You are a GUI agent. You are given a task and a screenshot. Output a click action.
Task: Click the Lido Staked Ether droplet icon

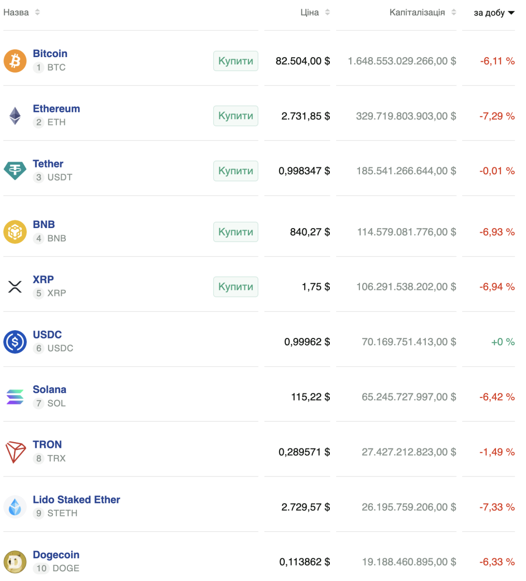click(15, 507)
